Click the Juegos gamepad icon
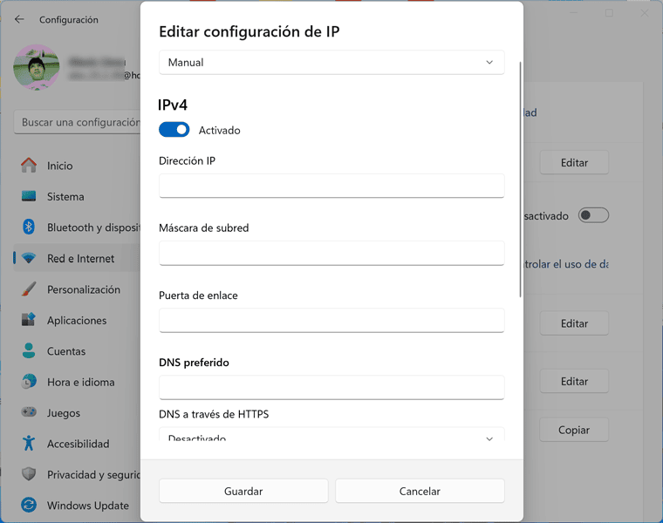The width and height of the screenshot is (663, 523). click(x=29, y=412)
